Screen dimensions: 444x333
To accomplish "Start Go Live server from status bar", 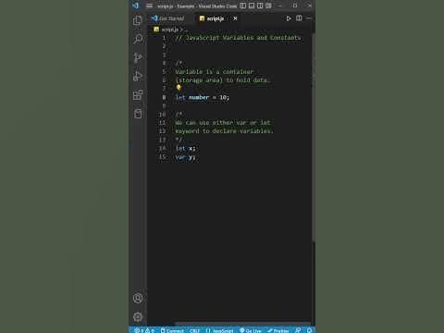I will 251,330.
